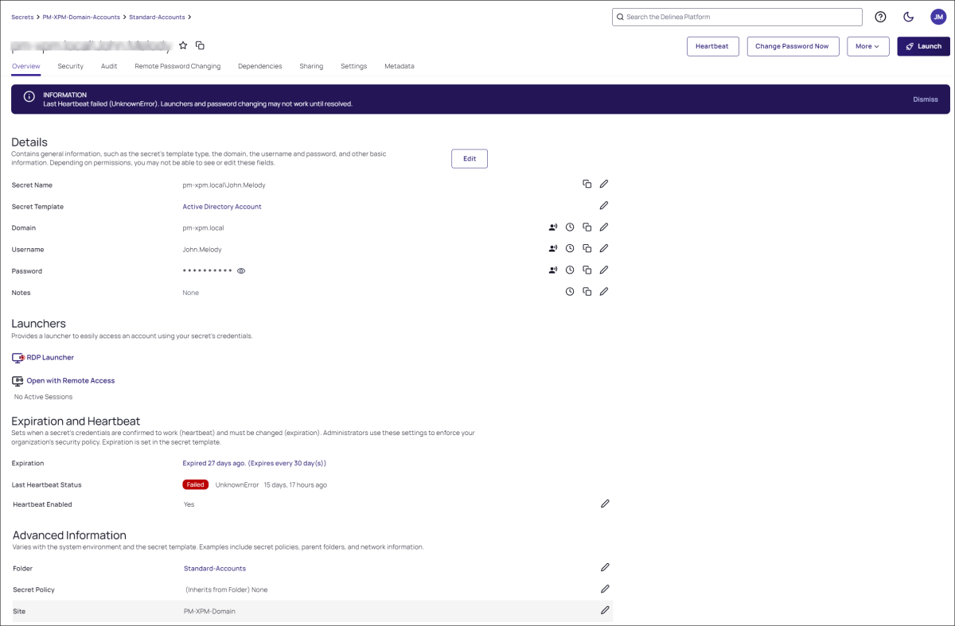This screenshot has height=626, width=955.
Task: Switch to the Remote Password Changing tab
Action: pyautogui.click(x=177, y=66)
